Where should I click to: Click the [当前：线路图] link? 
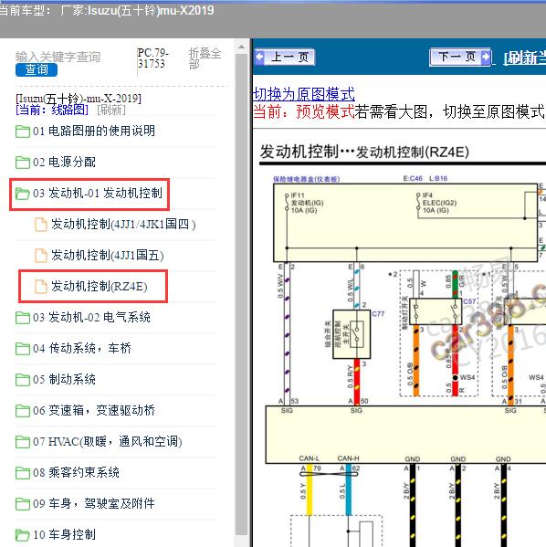[x=52, y=110]
